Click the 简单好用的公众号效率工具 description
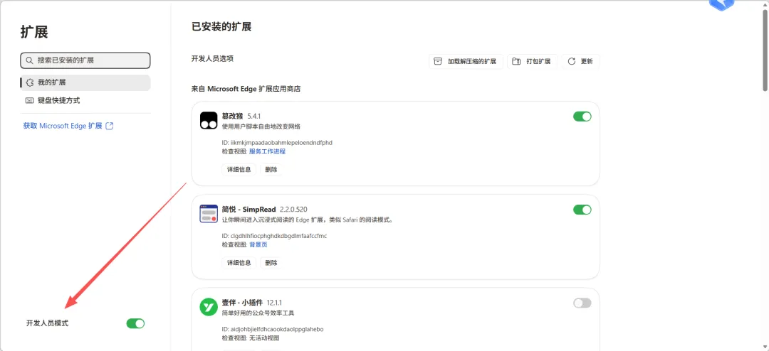Image resolution: width=769 pixels, height=351 pixels. click(x=258, y=313)
